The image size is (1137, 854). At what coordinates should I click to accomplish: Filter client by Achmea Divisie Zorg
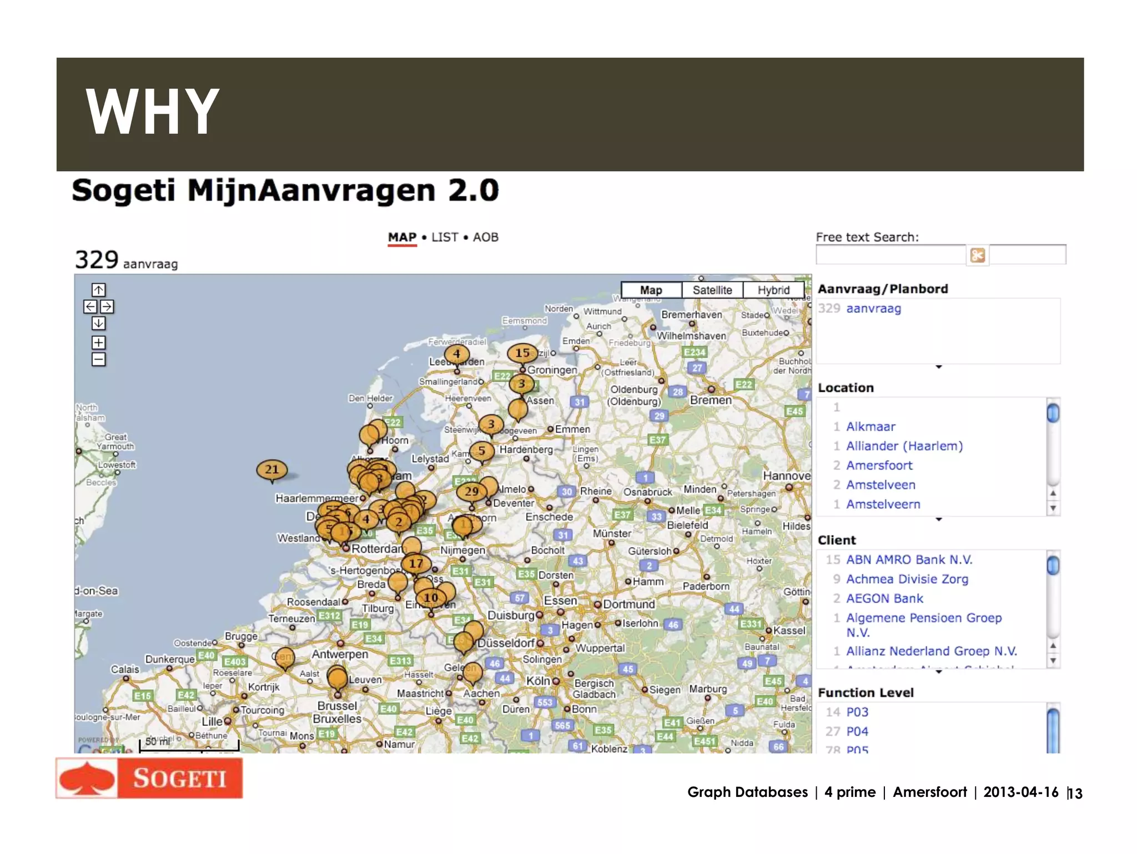(907, 579)
